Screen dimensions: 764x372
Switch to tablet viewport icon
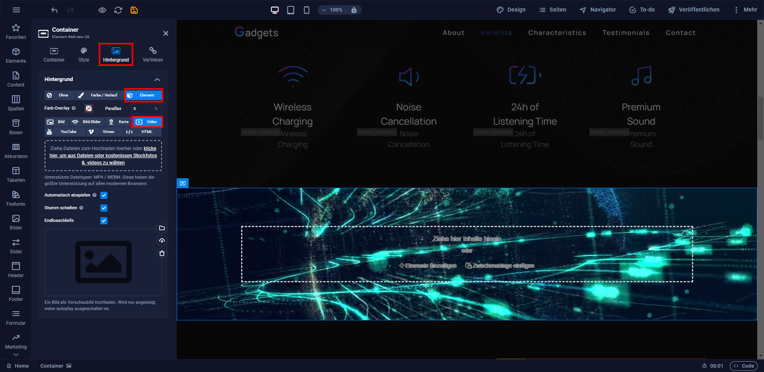[x=290, y=10]
